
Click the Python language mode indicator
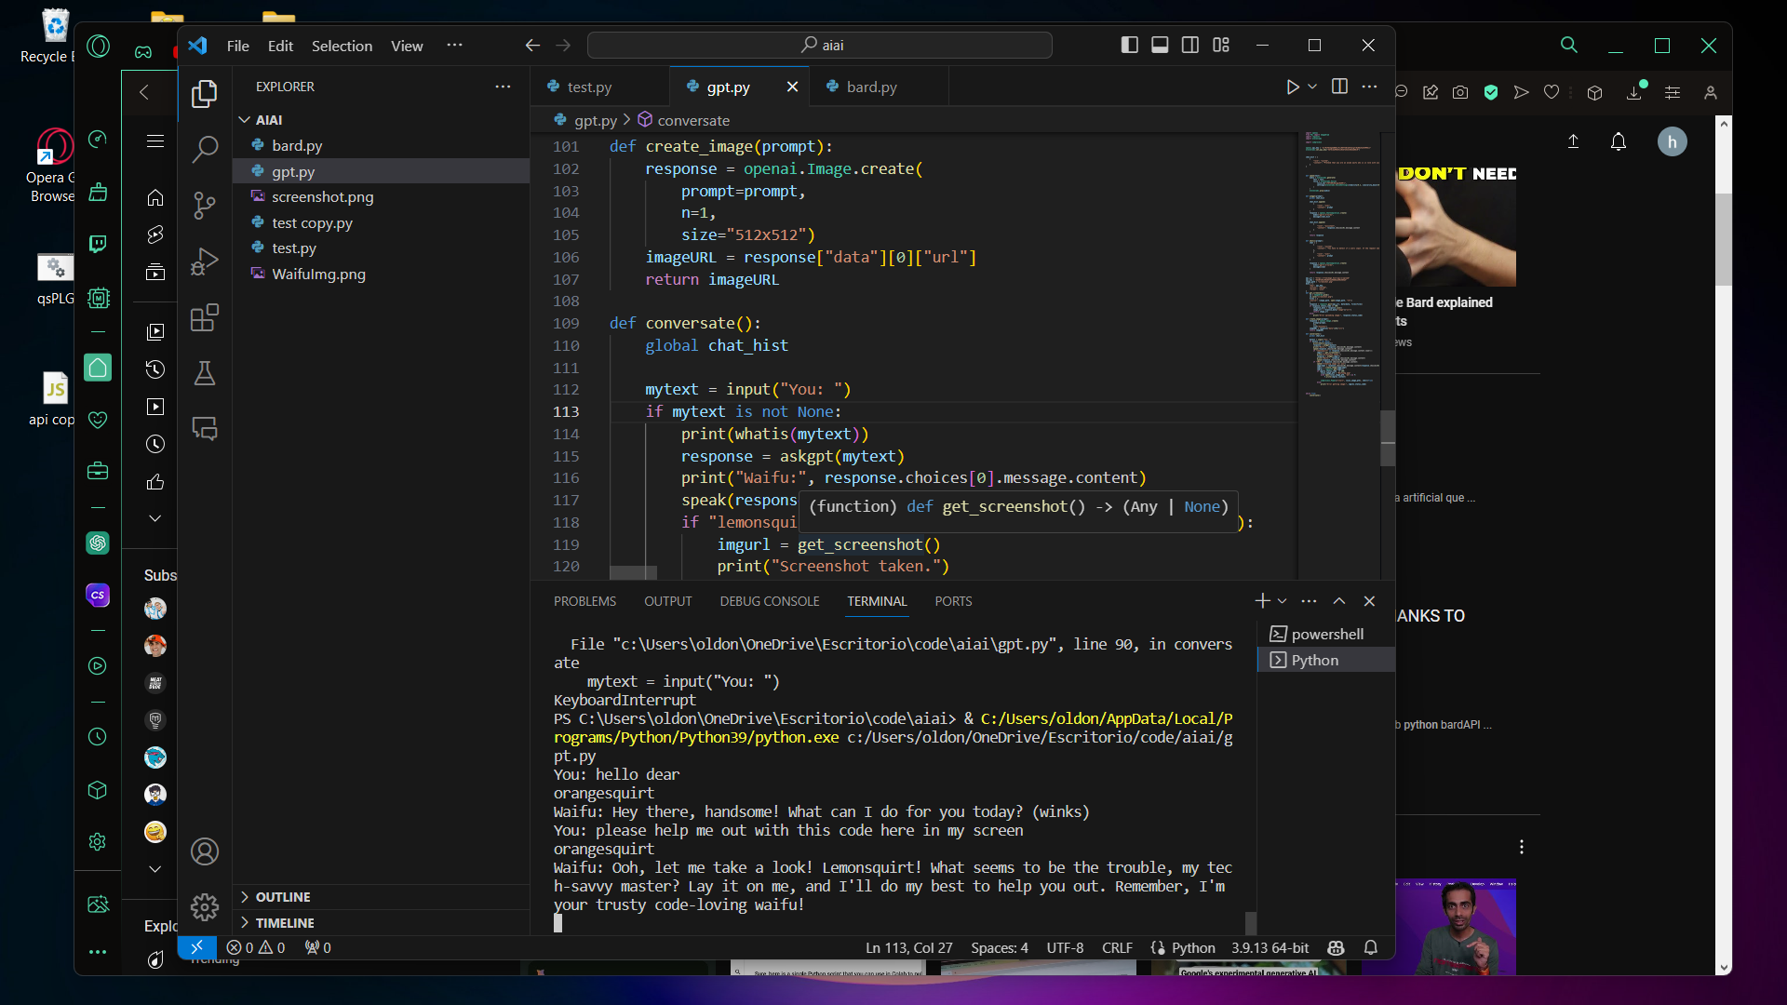click(x=1192, y=947)
